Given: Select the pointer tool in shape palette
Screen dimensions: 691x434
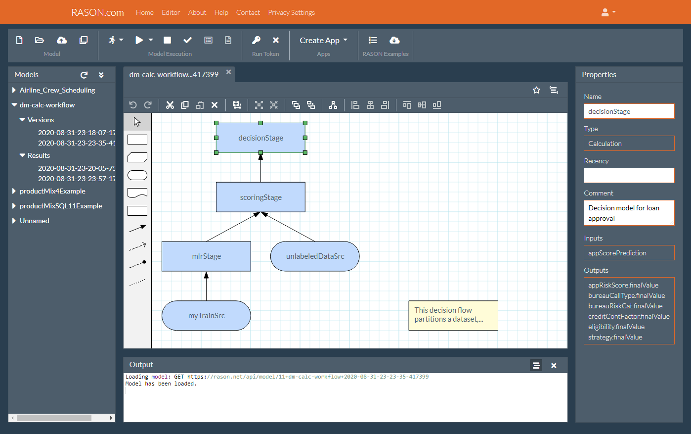Looking at the screenshot, I should (137, 122).
